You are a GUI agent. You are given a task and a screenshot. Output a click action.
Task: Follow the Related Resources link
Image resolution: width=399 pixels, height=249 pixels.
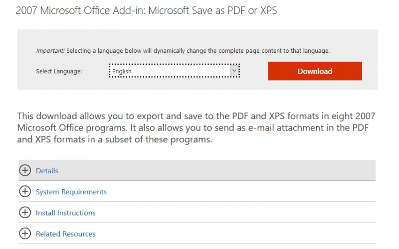click(65, 234)
